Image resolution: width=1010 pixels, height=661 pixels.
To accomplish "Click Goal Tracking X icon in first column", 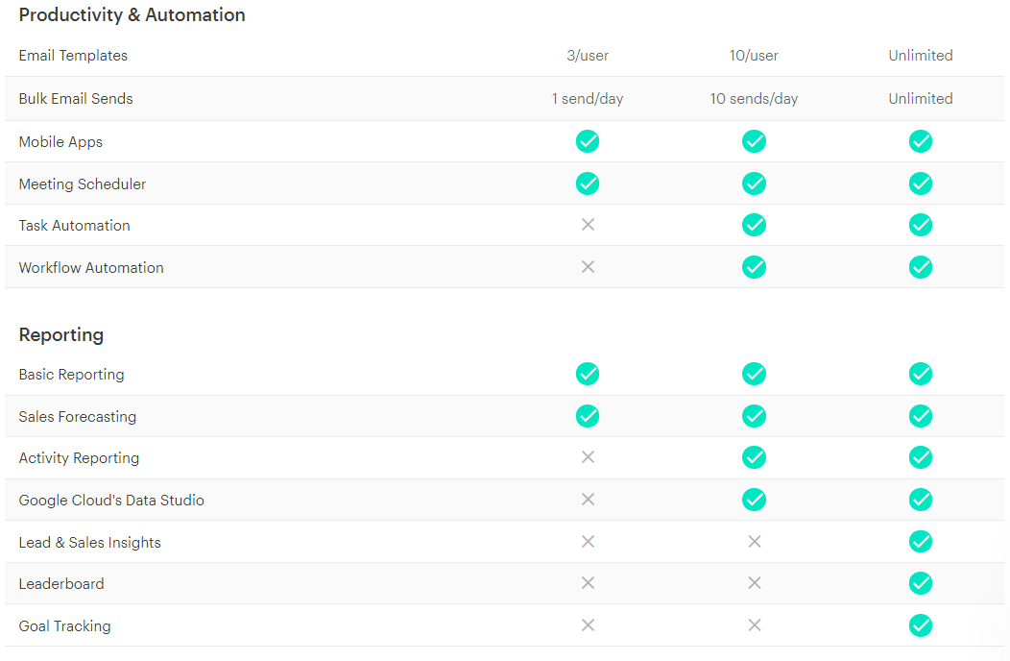I will click(588, 625).
